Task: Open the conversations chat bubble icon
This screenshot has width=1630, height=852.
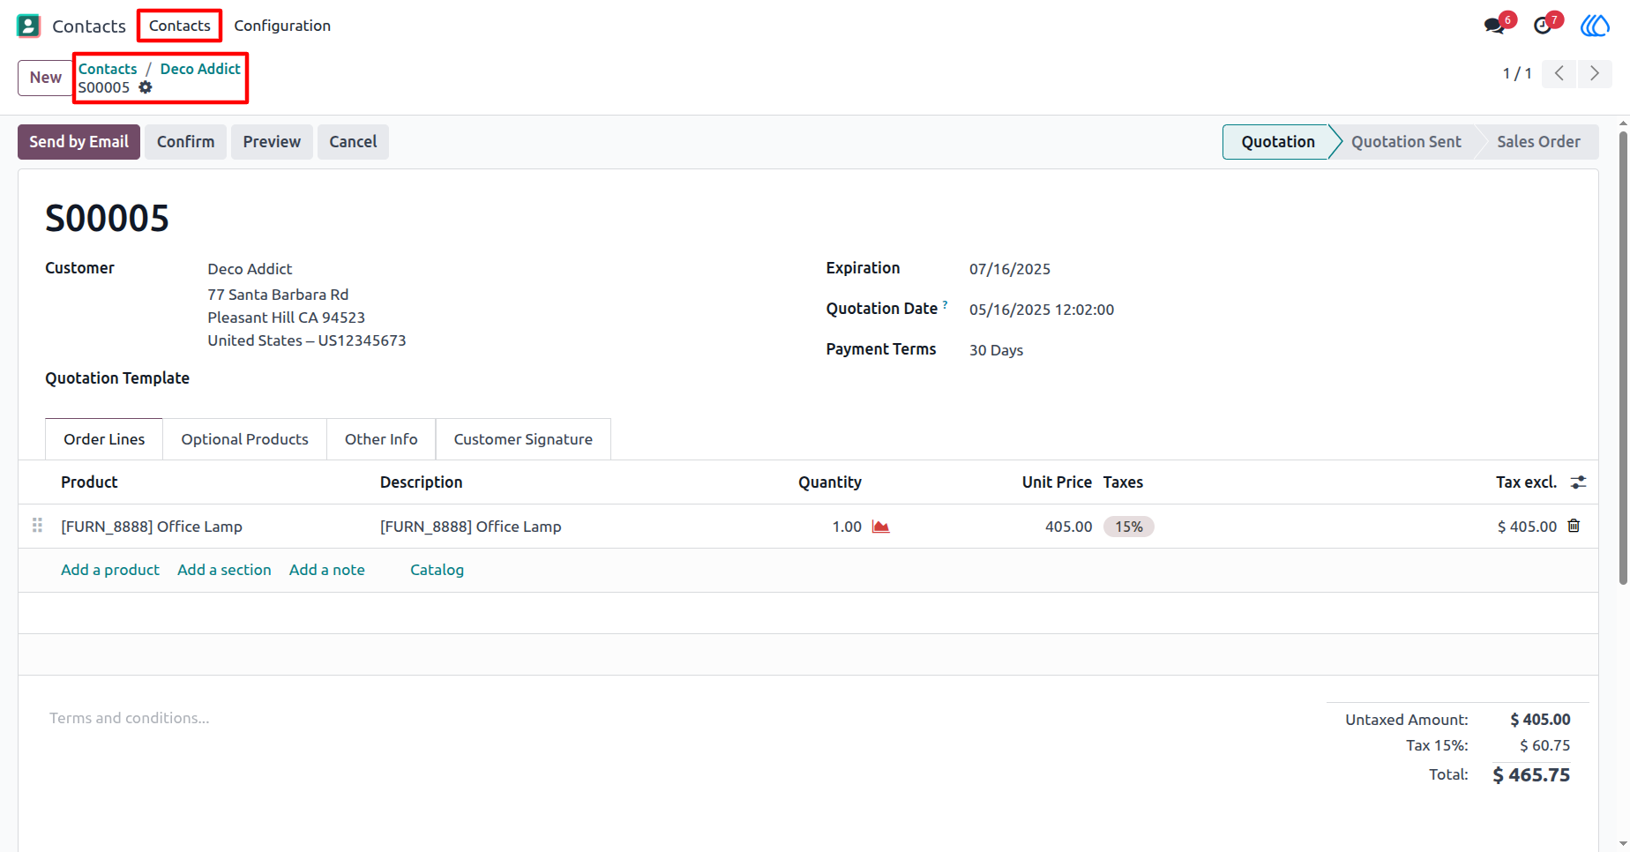Action: [1494, 26]
